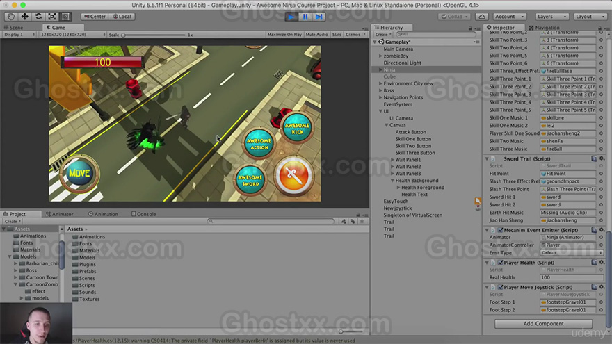Open the Collab dropdown

(455, 17)
